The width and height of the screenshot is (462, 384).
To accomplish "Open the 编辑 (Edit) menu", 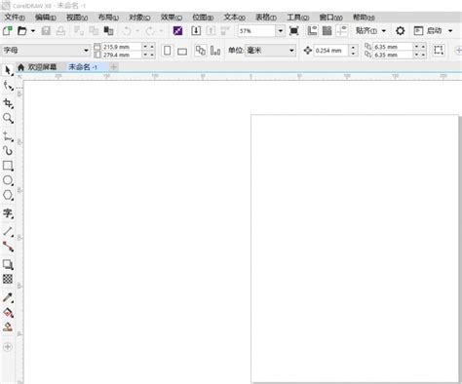I will (46, 18).
